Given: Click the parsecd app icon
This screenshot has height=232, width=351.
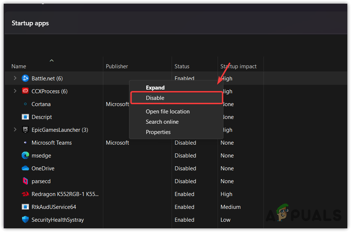Looking at the screenshot, I should [25, 181].
